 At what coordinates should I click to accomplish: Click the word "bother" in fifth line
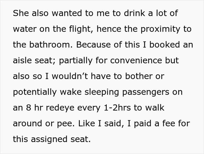click(139, 76)
